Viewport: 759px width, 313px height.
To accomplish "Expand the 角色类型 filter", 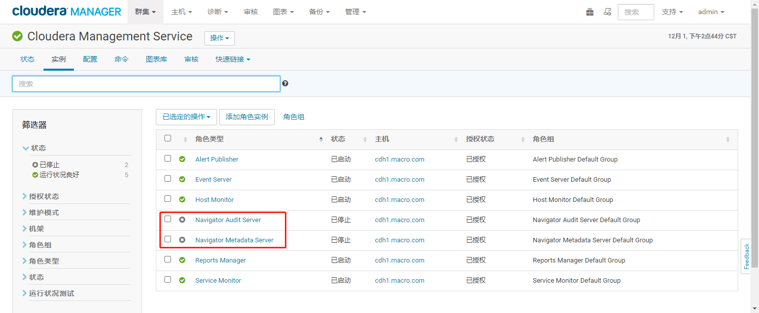I will pyautogui.click(x=40, y=261).
